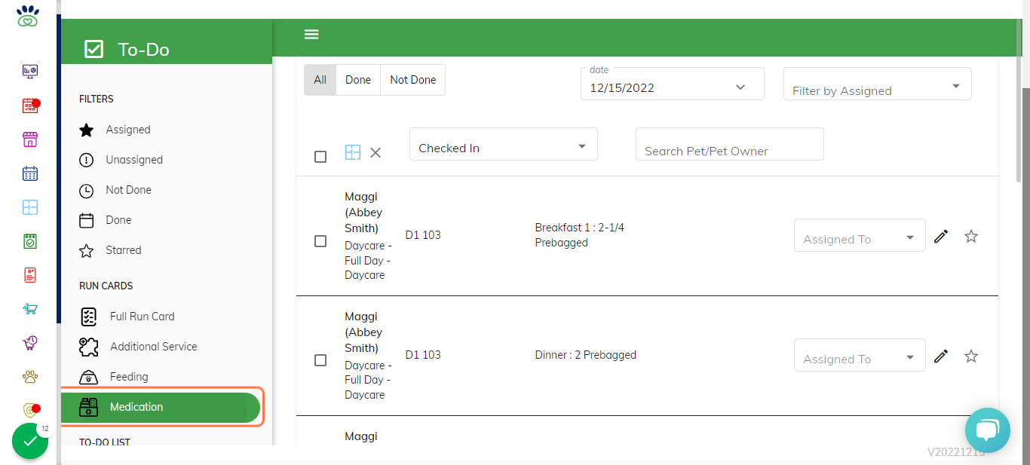
Task: Click the light blue grid icon in sidebar
Action: (x=29, y=207)
